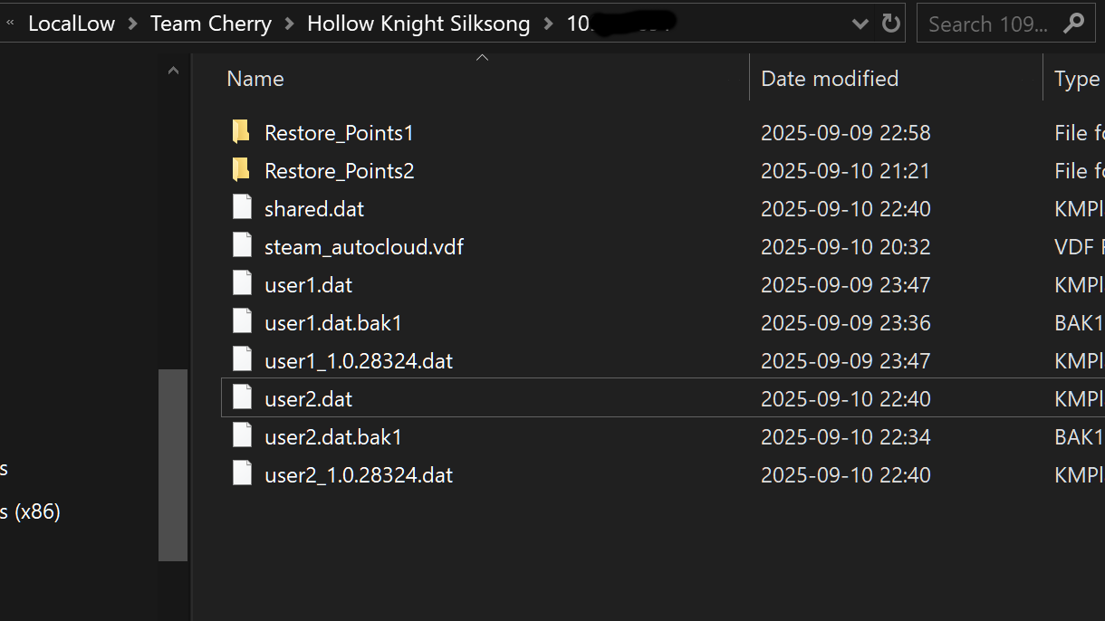Select the user1_1.0.28324.dat file name
This screenshot has height=621, width=1105.
point(359,361)
